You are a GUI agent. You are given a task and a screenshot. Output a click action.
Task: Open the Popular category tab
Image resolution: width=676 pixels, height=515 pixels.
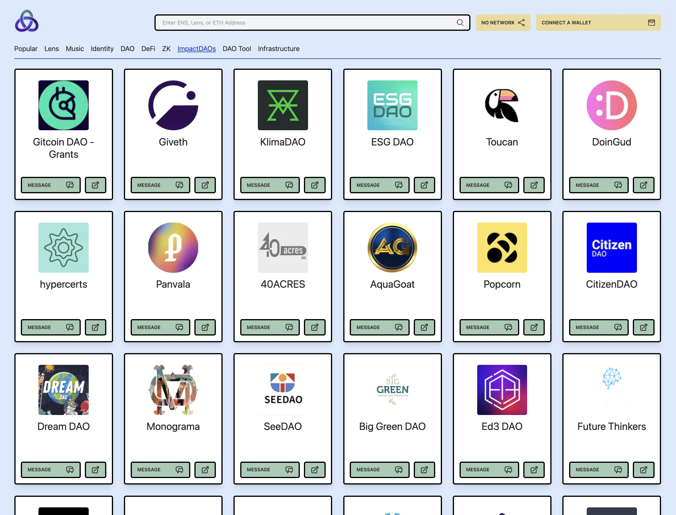[x=26, y=48]
